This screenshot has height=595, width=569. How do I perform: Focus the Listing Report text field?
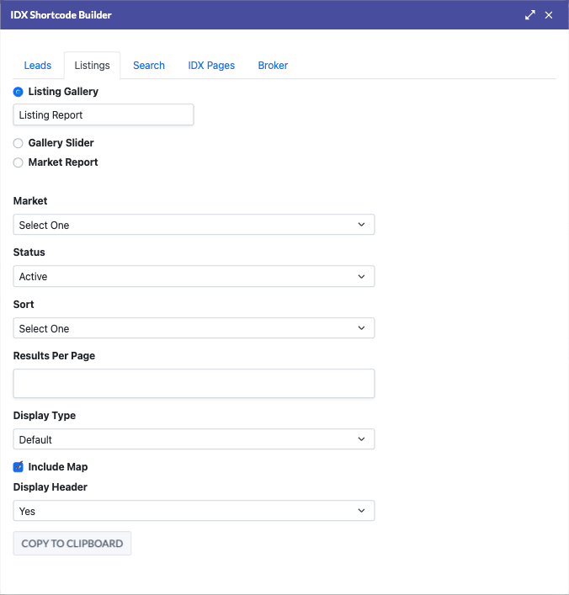[x=104, y=114]
